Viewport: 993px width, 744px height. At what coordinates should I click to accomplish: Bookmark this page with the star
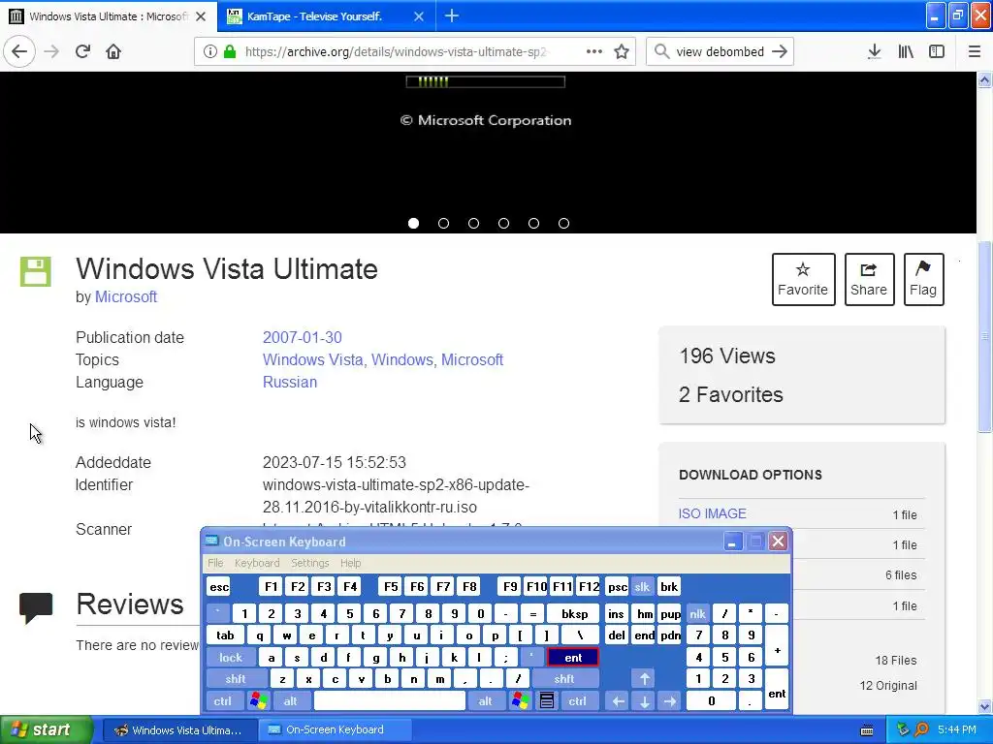[x=622, y=51]
